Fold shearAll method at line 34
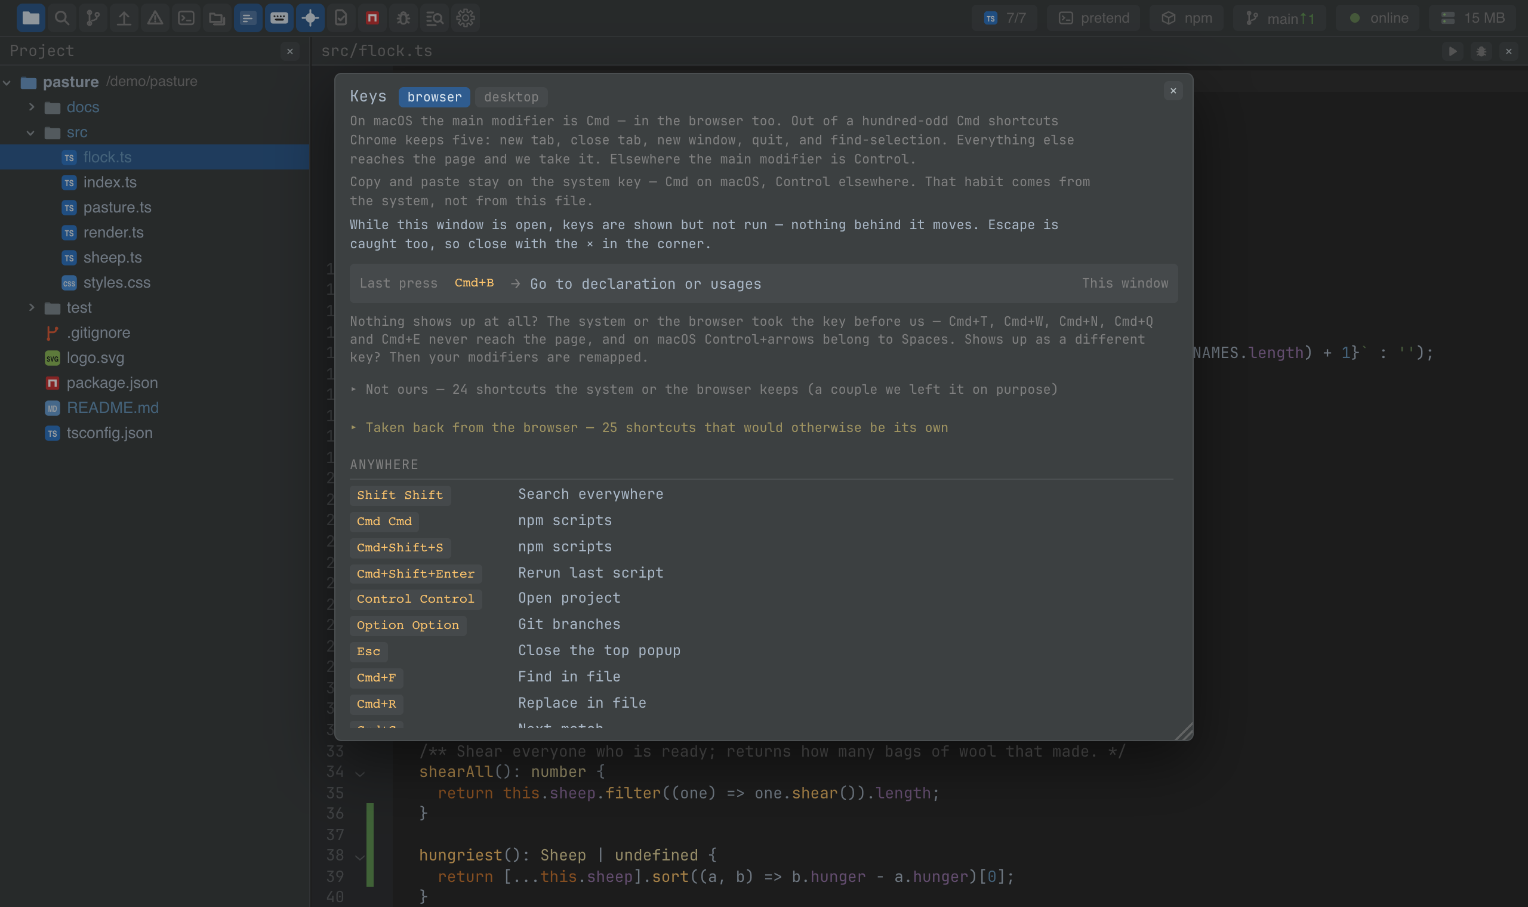 tap(360, 774)
